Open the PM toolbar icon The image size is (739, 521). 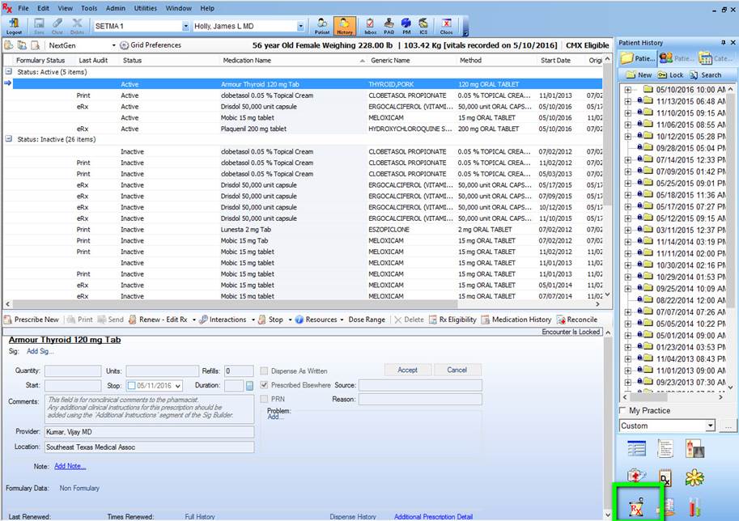pyautogui.click(x=406, y=26)
